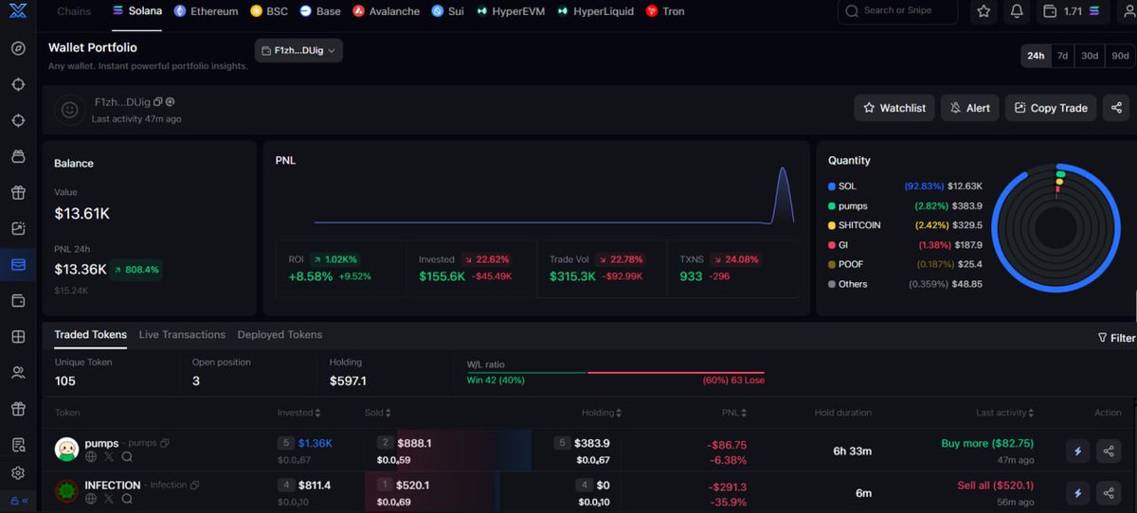1137x513 pixels.
Task: Quick trade INFECTION with lightning icon
Action: coord(1077,493)
